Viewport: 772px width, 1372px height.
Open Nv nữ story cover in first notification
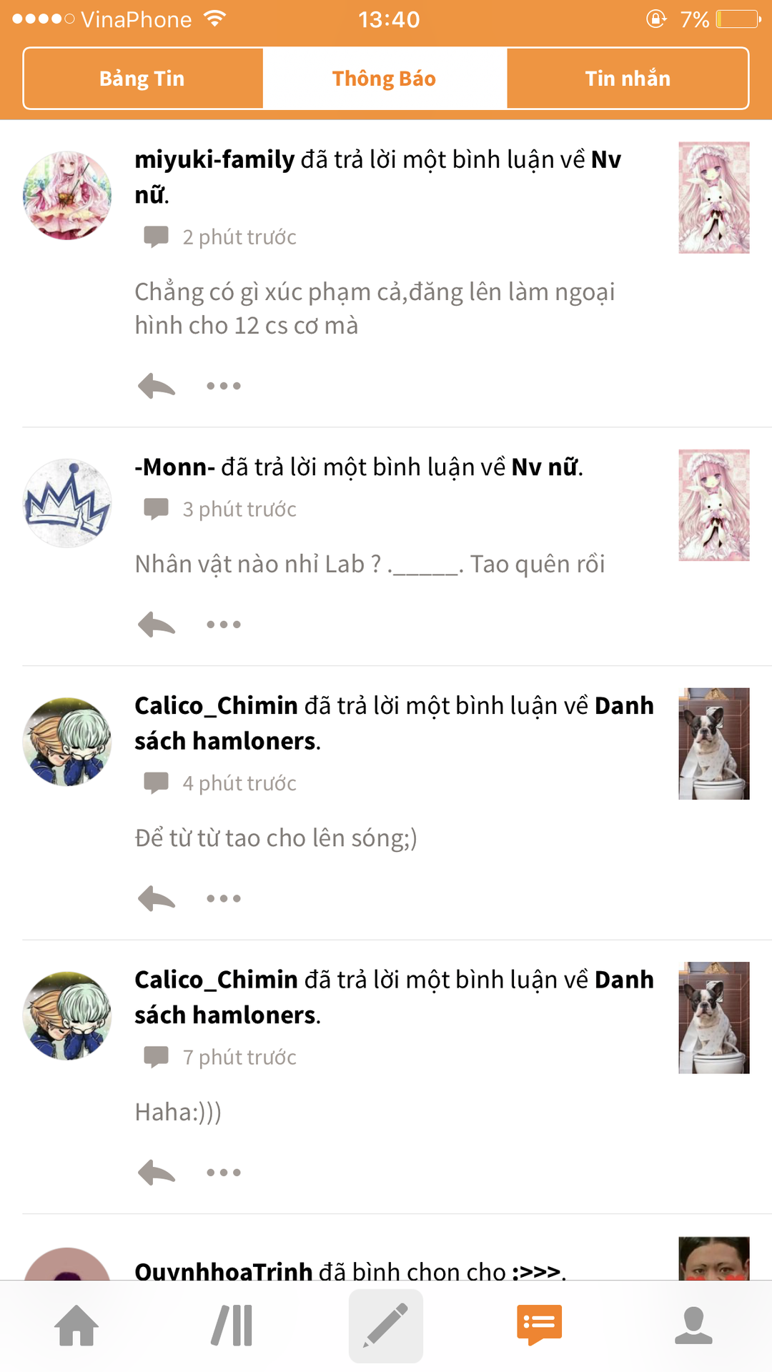[x=714, y=198]
